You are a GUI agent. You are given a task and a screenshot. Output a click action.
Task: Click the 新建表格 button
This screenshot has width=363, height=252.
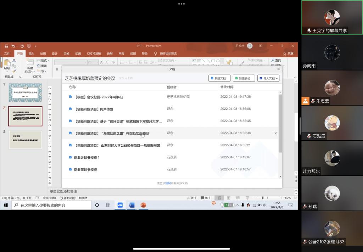244,78
